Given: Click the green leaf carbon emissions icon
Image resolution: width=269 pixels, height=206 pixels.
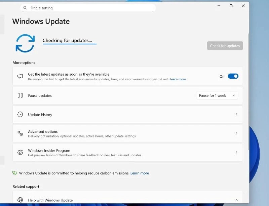Looking at the screenshot, I should [x=15, y=173].
